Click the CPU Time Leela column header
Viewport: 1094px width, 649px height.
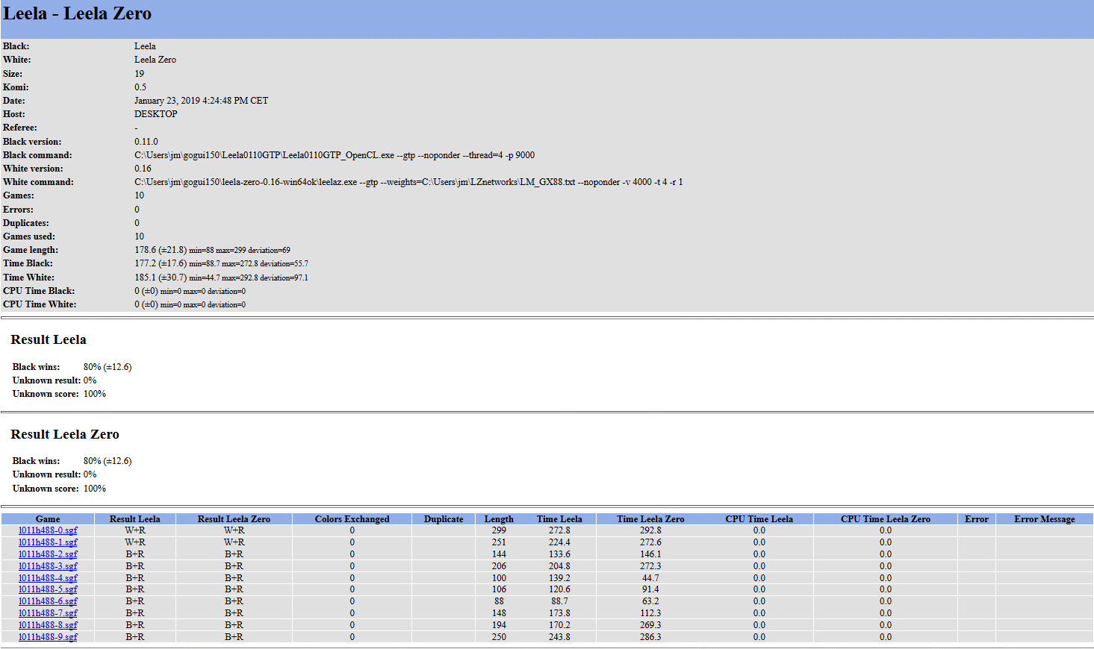click(759, 519)
